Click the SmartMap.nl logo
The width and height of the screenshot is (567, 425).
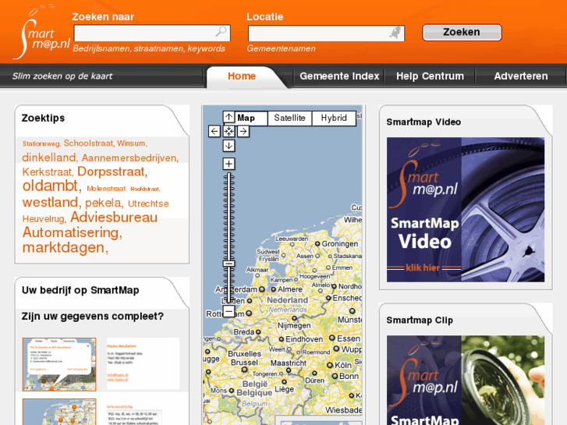[41, 32]
